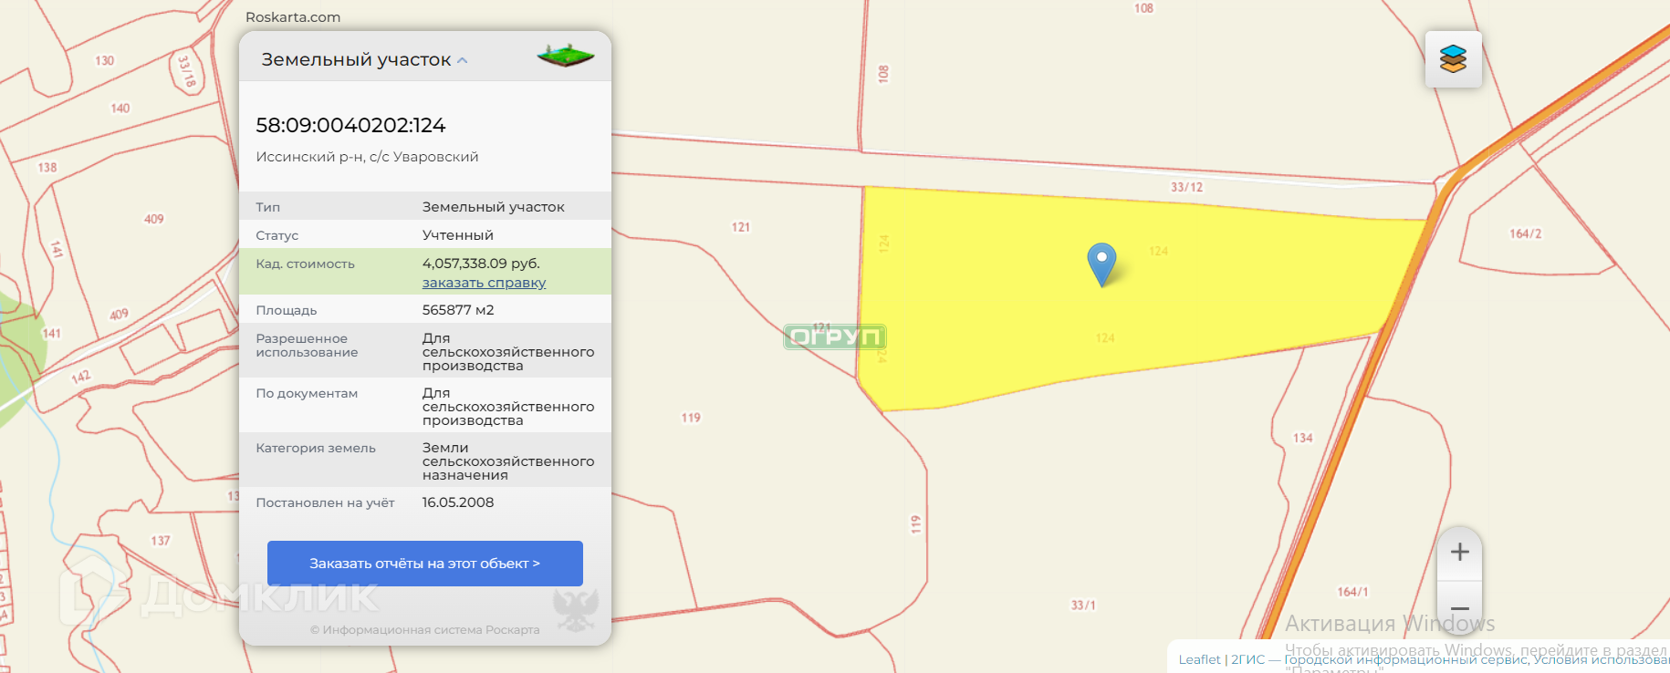Click the Категория земель label

point(316,448)
